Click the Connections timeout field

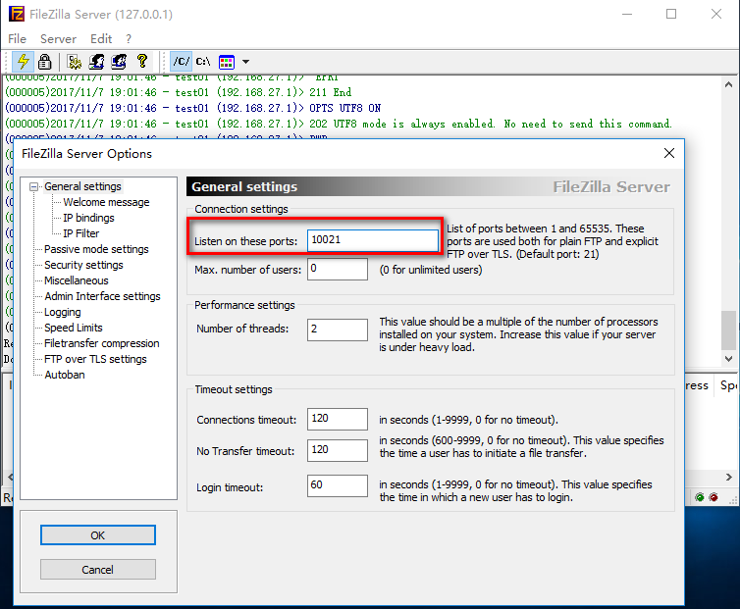pyautogui.click(x=338, y=419)
